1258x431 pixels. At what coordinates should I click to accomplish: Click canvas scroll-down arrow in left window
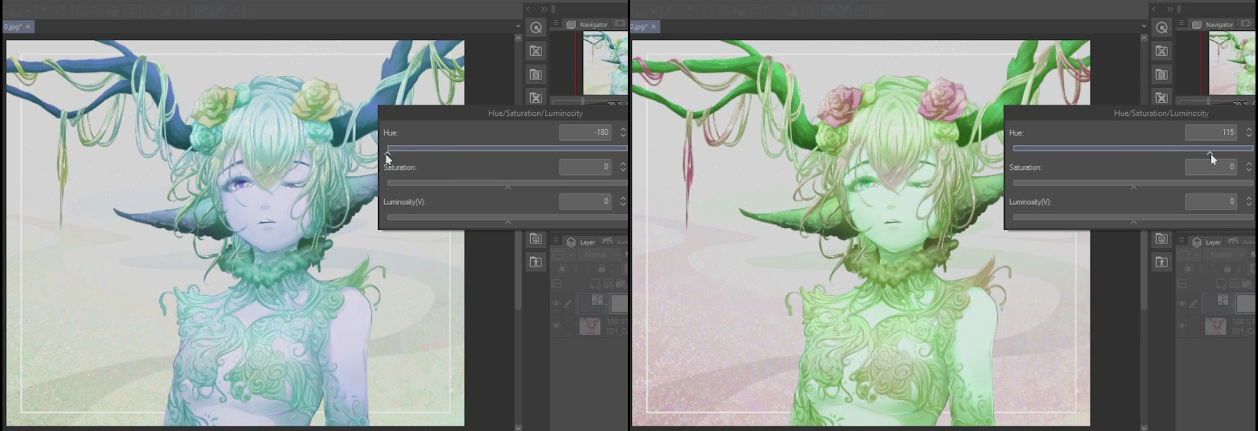[x=518, y=427]
